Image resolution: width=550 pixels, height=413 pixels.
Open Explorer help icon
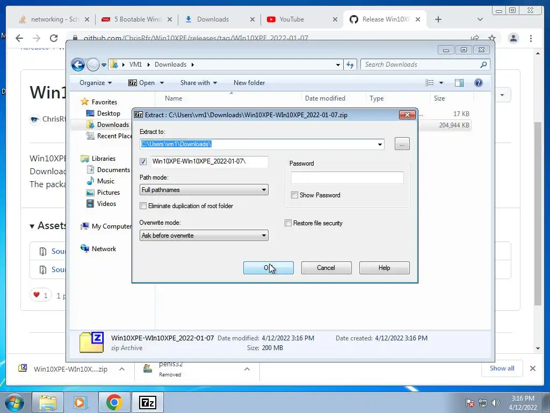(x=479, y=83)
